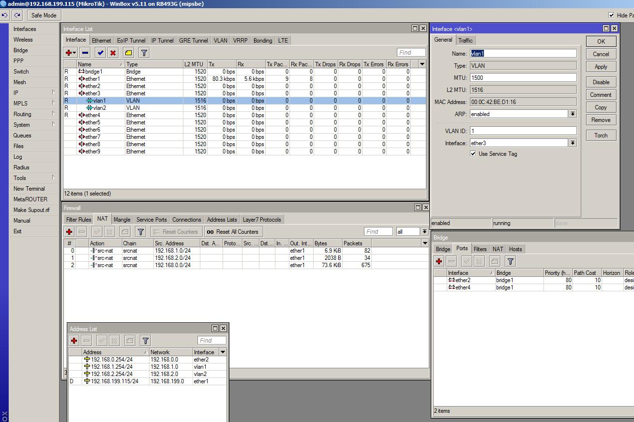Image resolution: width=634 pixels, height=422 pixels.
Task: Click the yellow comment icon in Interface List
Action: (128, 53)
